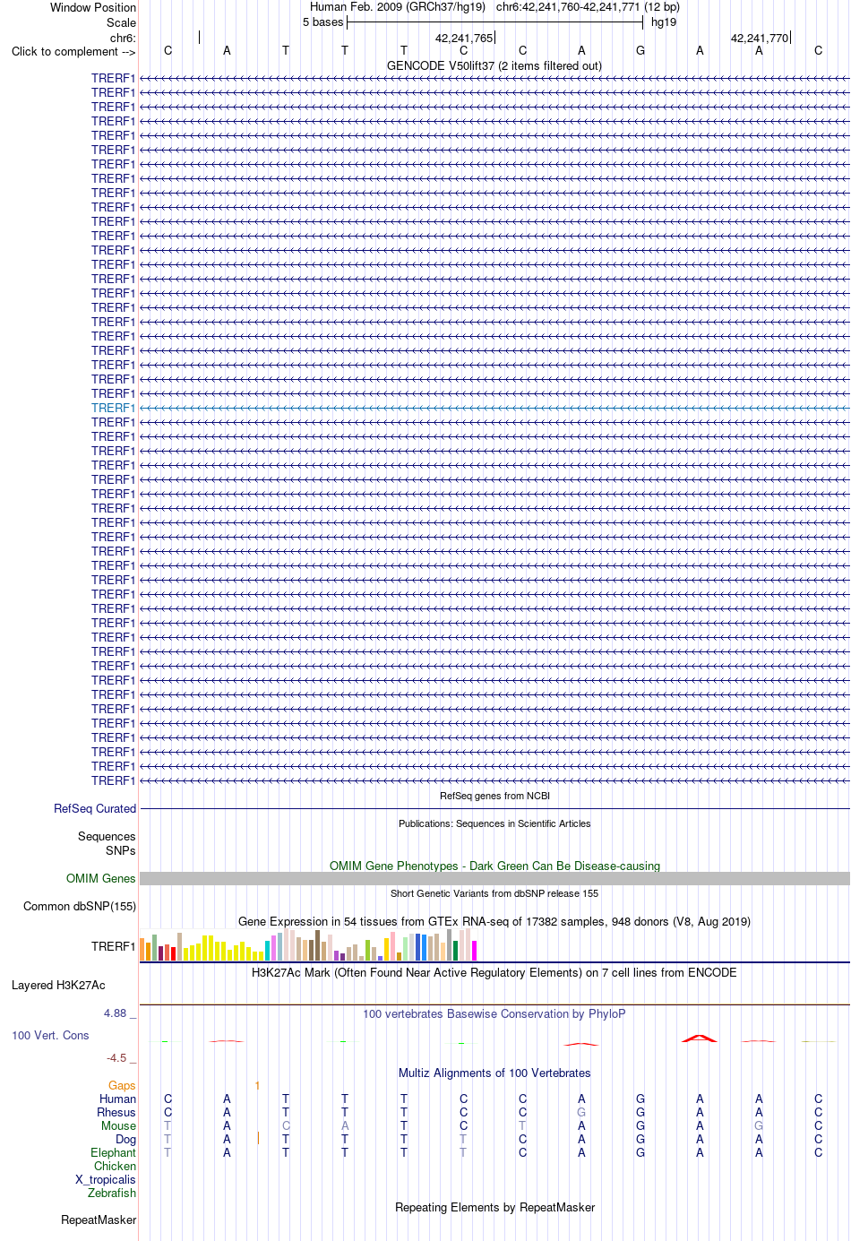The height and width of the screenshot is (1241, 851).
Task: Open the GENCODE V50lift37 track title
Action: (494, 65)
